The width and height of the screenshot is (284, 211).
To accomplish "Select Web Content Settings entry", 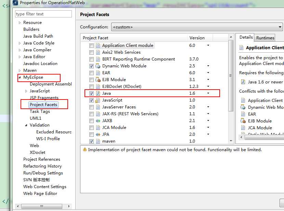I will pyautogui.click(x=45, y=187).
